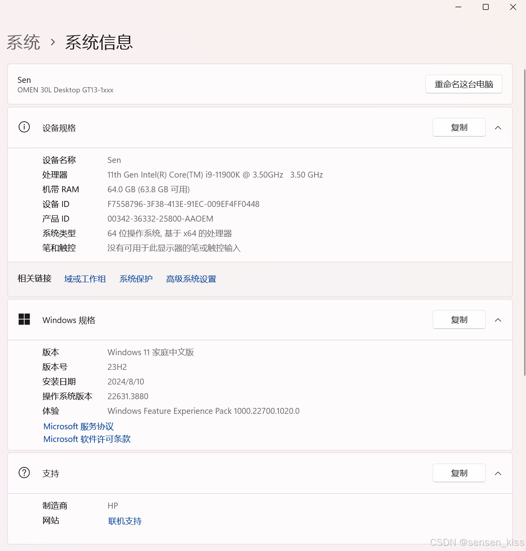
Task: Click the 操作系统版本 label
Action: point(67,396)
